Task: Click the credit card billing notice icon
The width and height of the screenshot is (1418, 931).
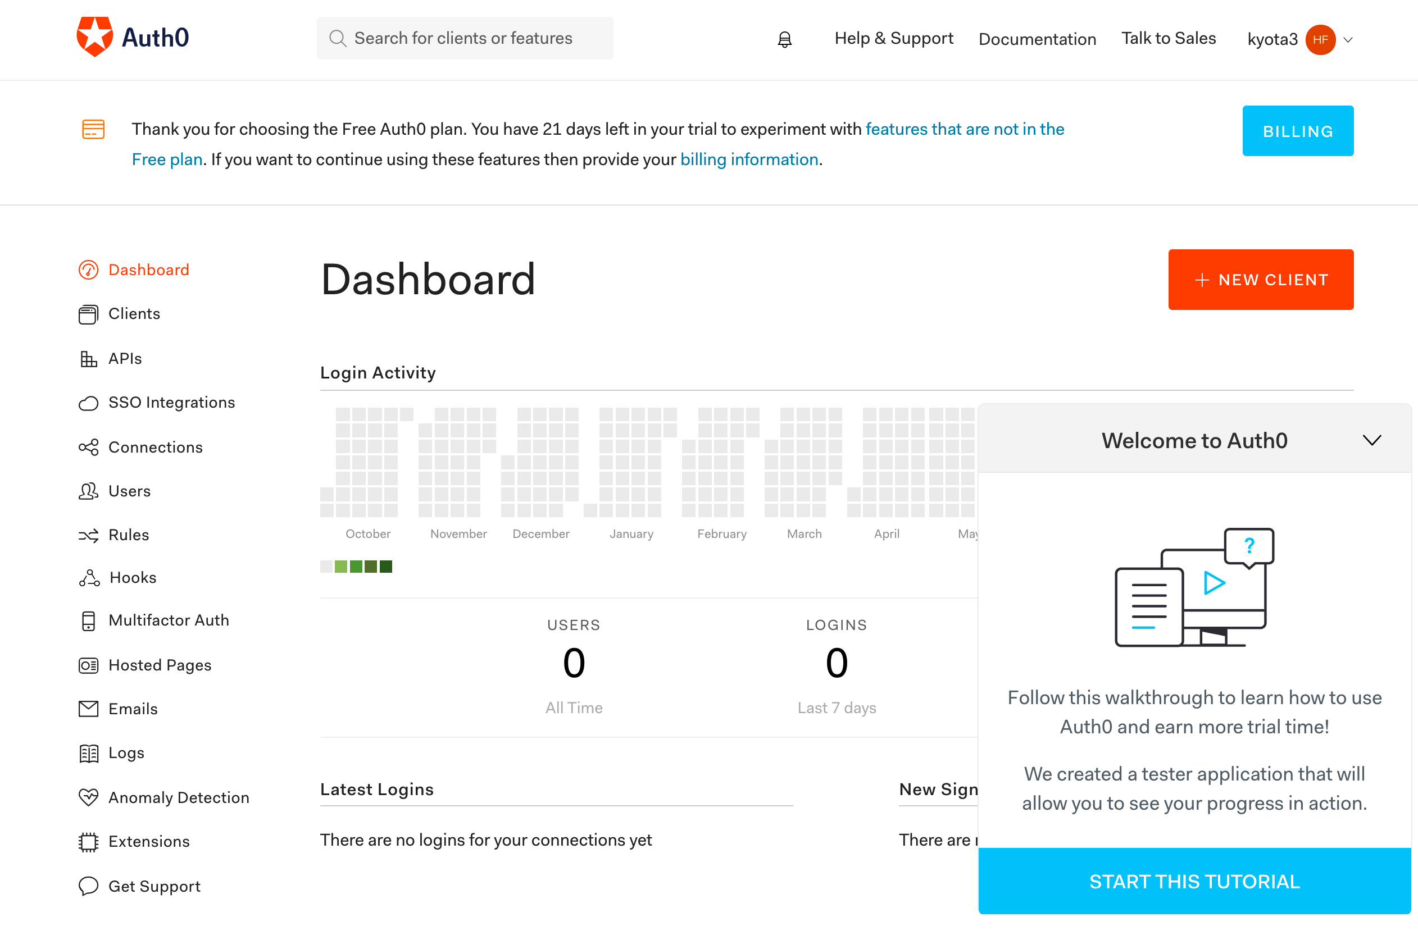Action: click(93, 129)
